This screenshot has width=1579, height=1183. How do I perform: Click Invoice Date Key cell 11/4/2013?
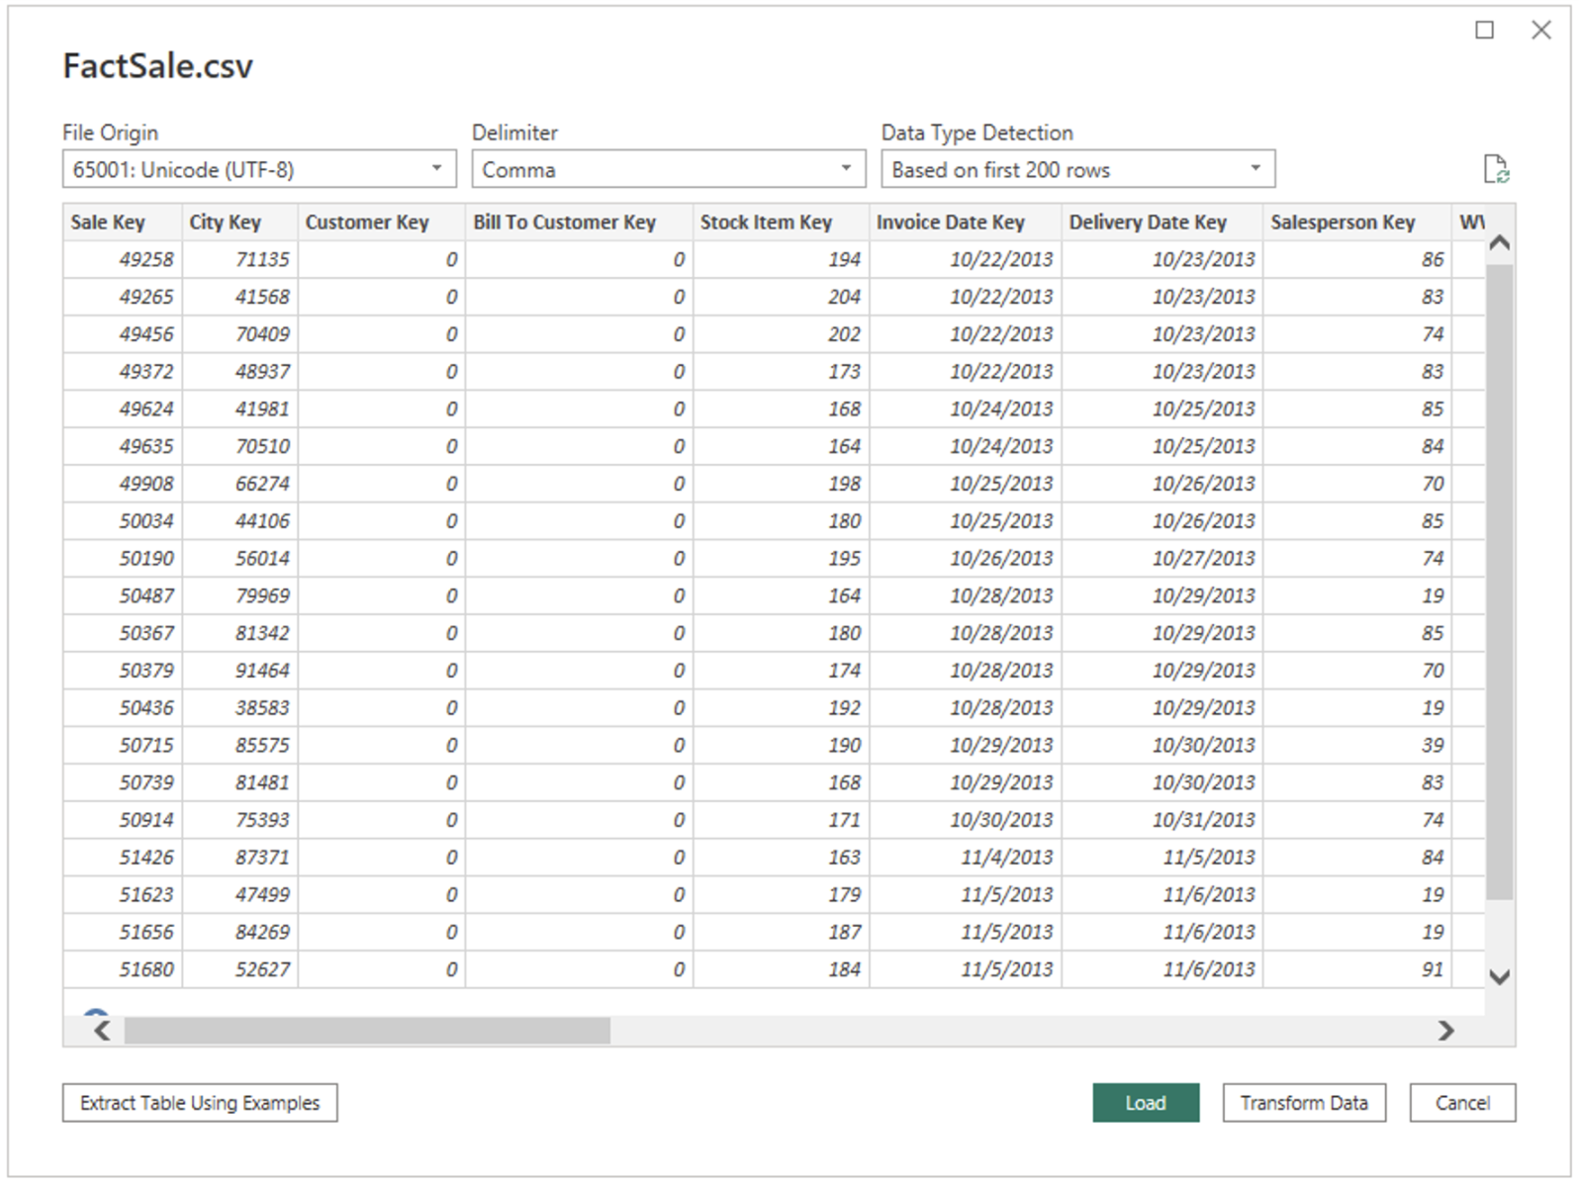[966, 858]
